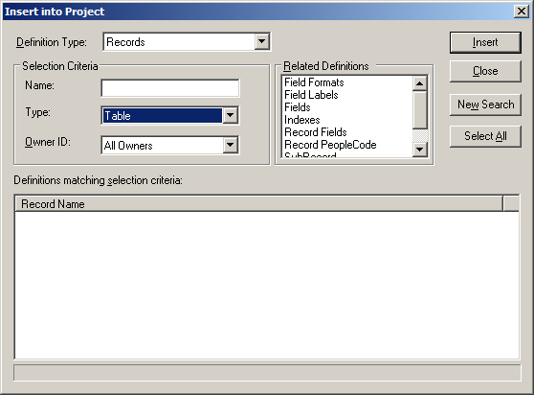
Task: Select Indexes in Related Definitions list
Action: (302, 120)
